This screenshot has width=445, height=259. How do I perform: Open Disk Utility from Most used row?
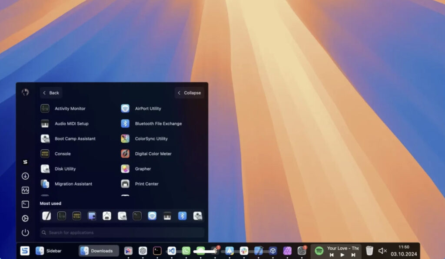pos(122,216)
